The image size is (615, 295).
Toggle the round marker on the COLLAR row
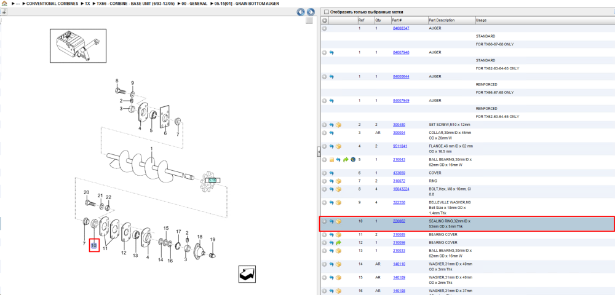click(324, 133)
